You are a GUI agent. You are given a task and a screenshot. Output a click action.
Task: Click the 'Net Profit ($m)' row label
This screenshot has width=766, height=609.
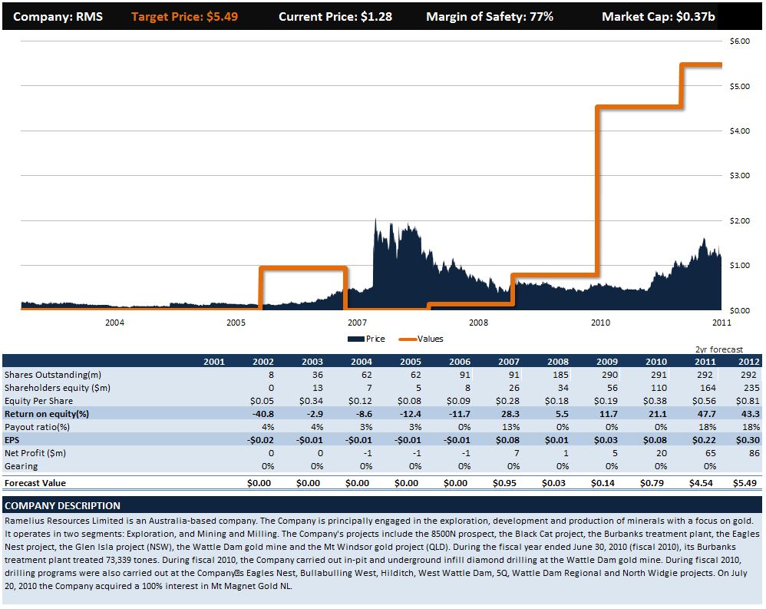pos(35,453)
